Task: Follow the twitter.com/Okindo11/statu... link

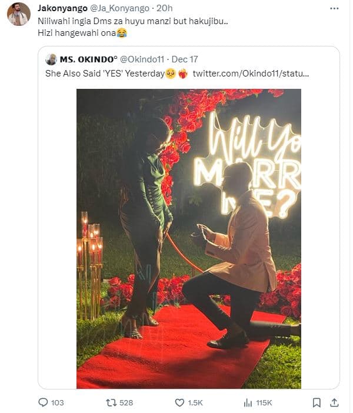Action: click(251, 74)
